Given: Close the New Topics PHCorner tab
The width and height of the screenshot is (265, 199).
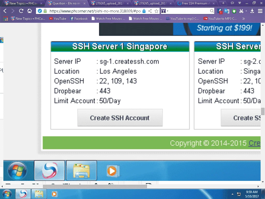Looking at the screenshot, I should tap(41, 3).
